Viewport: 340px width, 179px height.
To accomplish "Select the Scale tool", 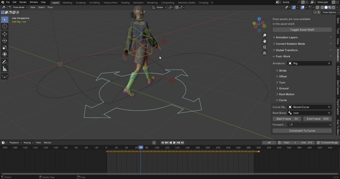I will pos(4,47).
